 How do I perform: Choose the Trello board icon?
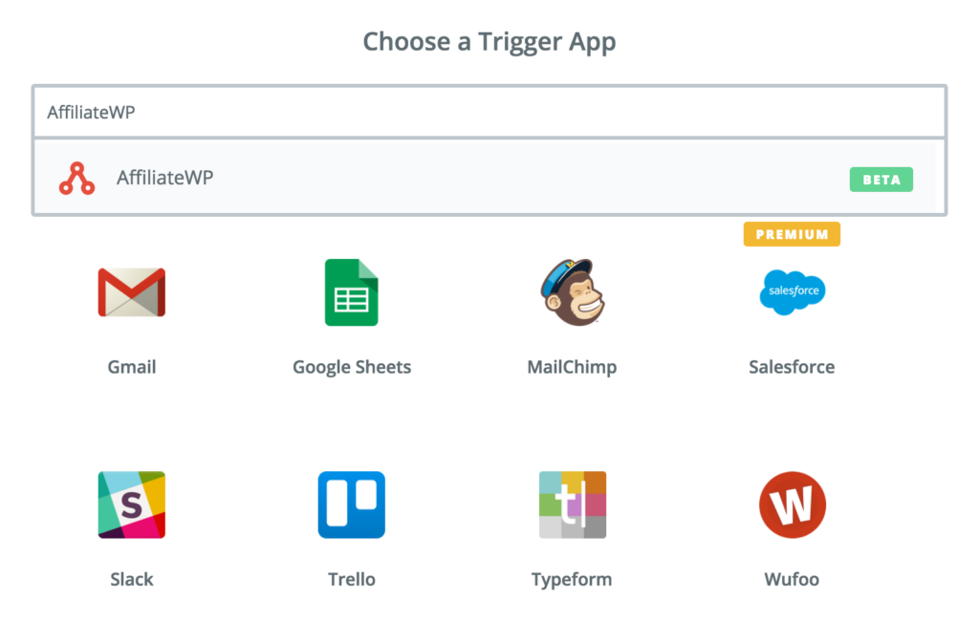point(352,504)
